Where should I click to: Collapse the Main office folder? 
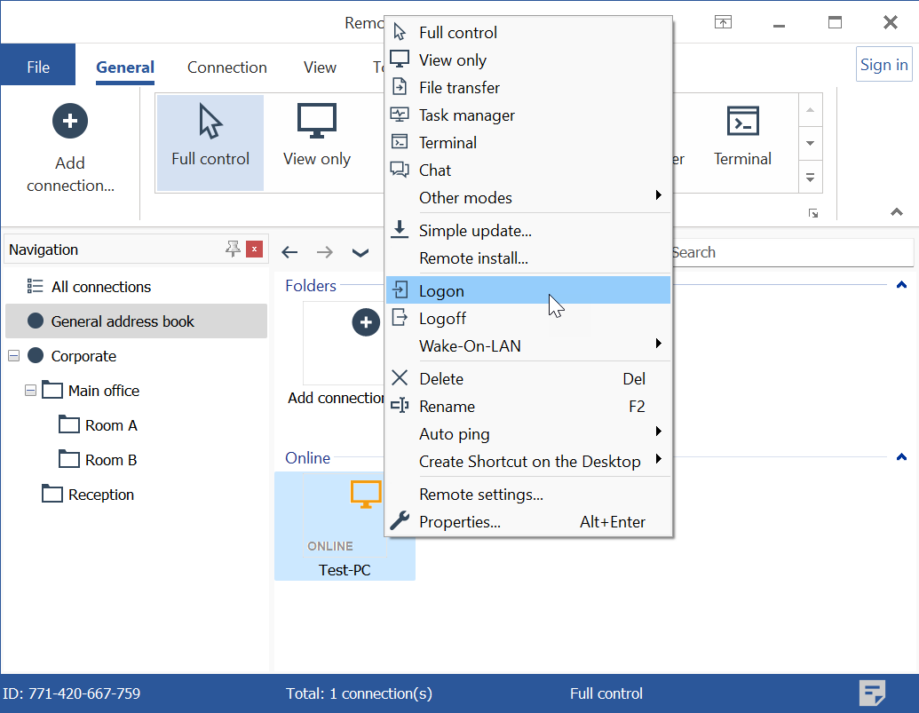(31, 391)
